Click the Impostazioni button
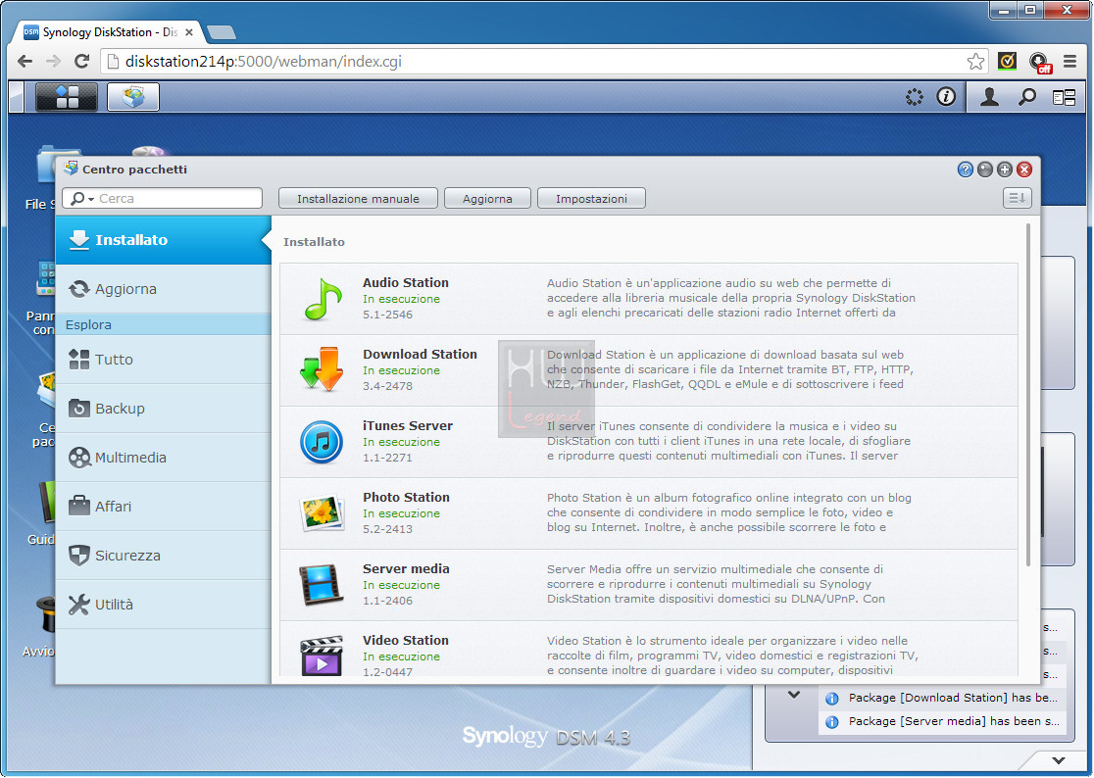1094x778 pixels. tap(591, 199)
